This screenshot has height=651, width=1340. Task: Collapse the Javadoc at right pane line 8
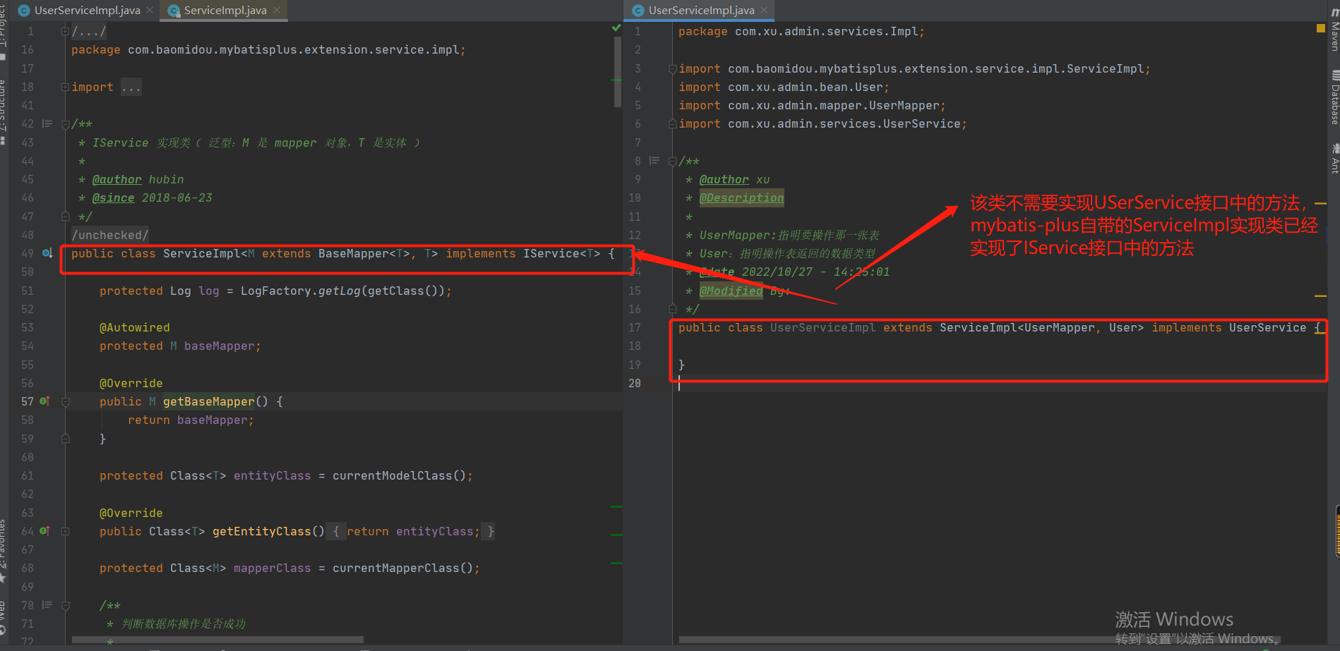point(673,161)
